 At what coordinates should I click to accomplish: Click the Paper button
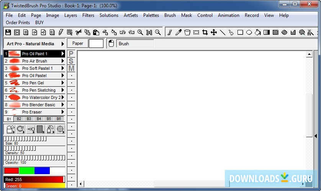point(78,43)
